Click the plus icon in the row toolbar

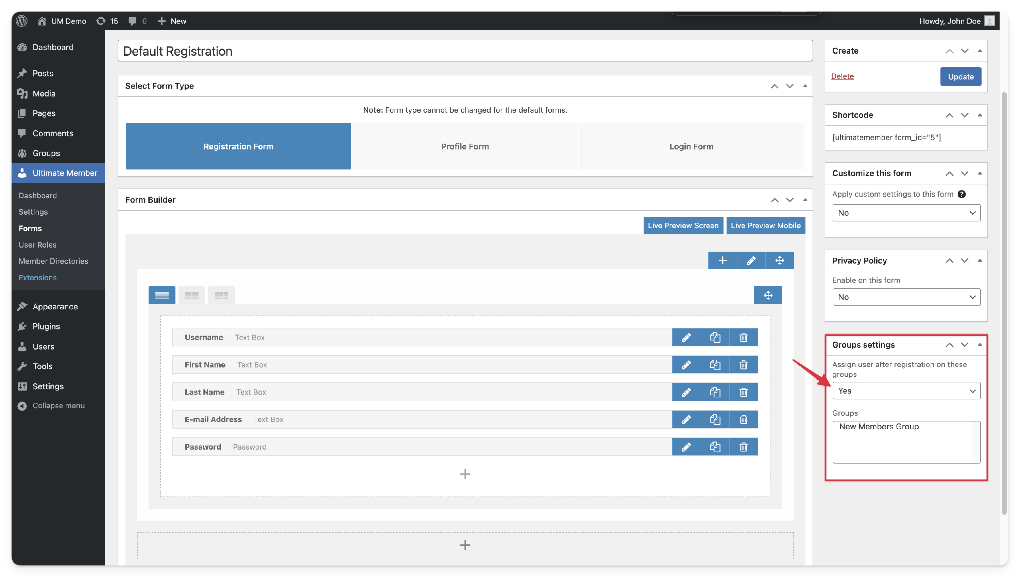click(722, 260)
